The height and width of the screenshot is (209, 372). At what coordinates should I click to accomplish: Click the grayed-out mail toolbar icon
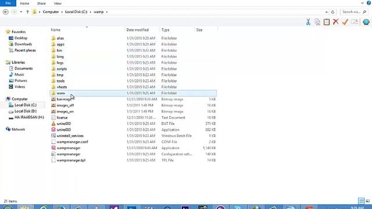(355, 22)
